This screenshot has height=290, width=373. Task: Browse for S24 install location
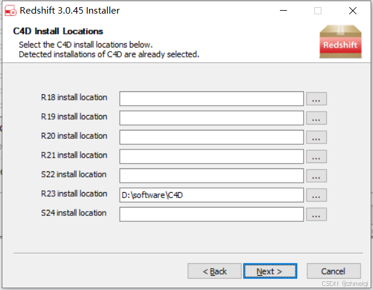(316, 214)
